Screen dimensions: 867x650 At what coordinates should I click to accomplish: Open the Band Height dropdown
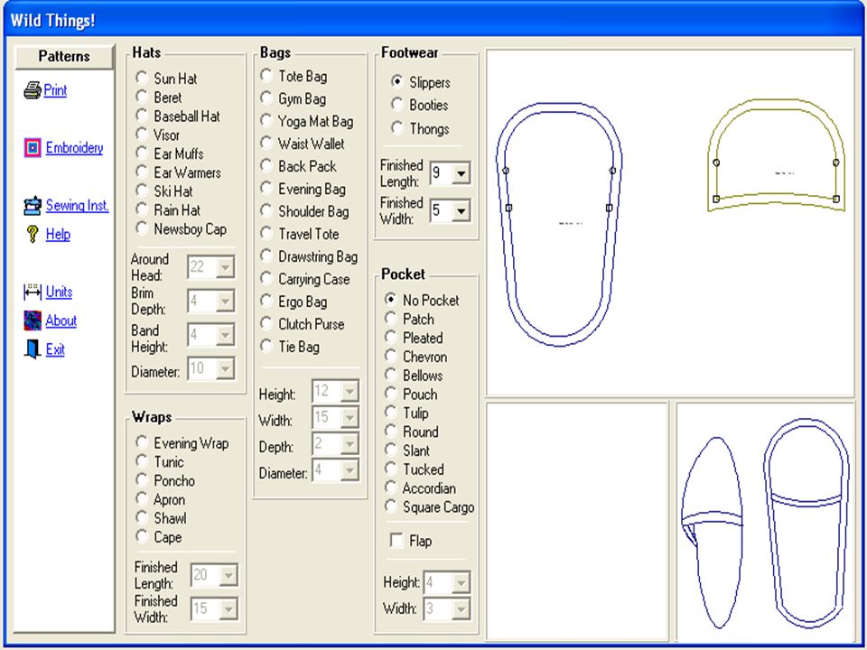225,335
